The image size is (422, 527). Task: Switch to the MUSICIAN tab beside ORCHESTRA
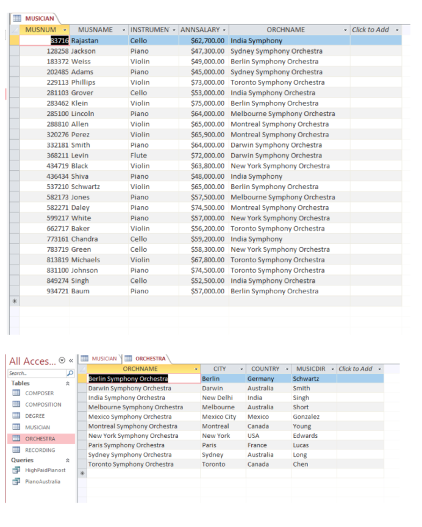click(100, 359)
